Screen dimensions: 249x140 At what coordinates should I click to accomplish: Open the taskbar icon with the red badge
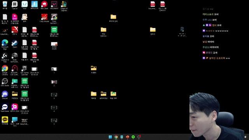[x=139, y=137]
